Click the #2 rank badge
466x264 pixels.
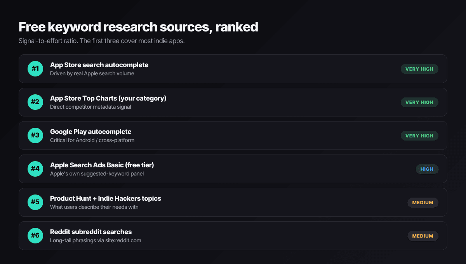pyautogui.click(x=35, y=102)
